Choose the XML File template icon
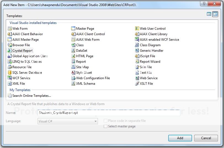The height and width of the screenshot is (148, 224). click(10, 83)
